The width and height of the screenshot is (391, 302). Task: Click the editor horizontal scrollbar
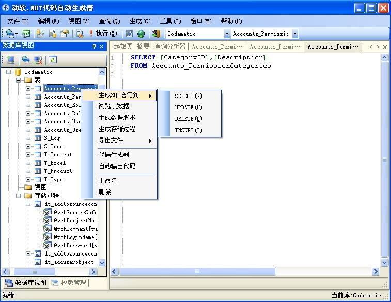click(x=248, y=271)
